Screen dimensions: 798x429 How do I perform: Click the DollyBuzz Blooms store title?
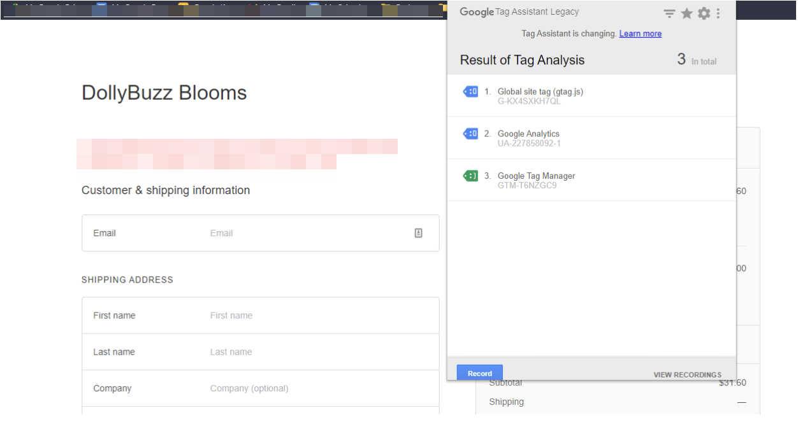(164, 93)
